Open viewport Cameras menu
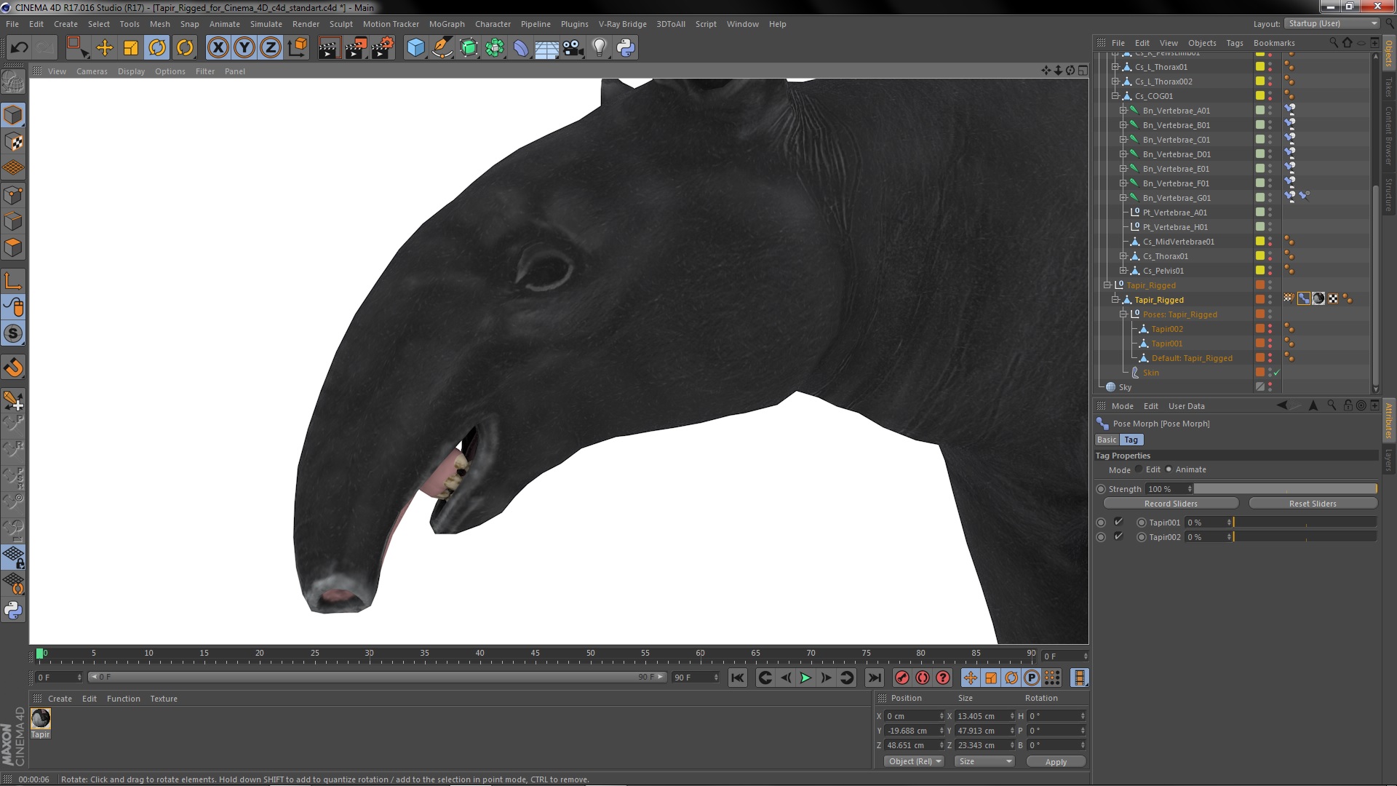1397x786 pixels. pyautogui.click(x=92, y=71)
